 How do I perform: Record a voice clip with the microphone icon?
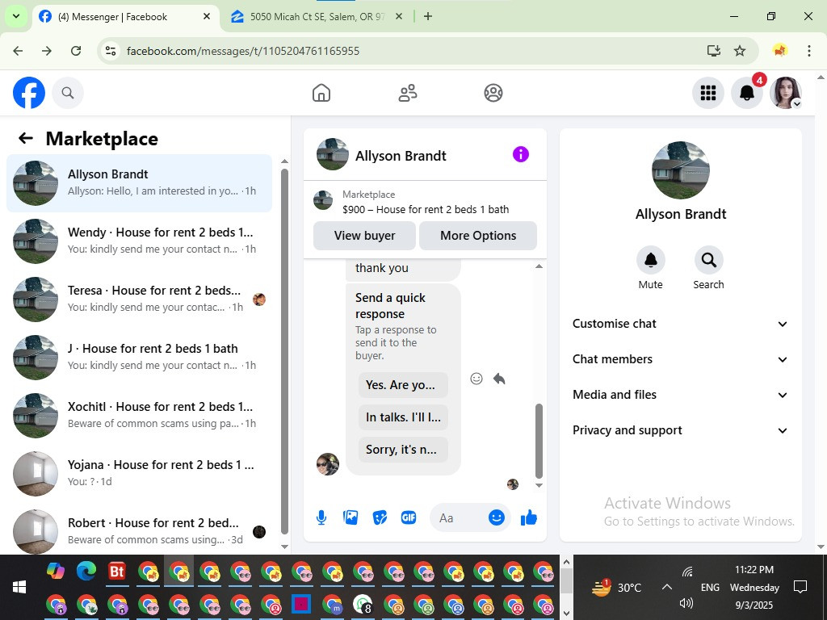pos(321,517)
